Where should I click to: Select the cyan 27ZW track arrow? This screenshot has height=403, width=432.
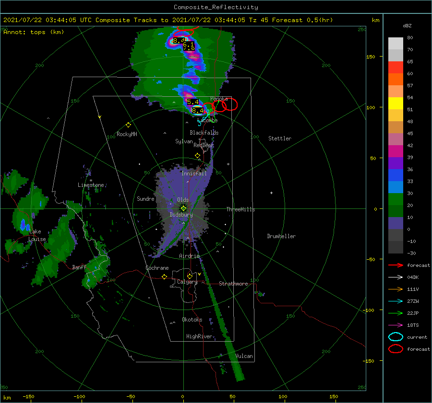pyautogui.click(x=396, y=301)
